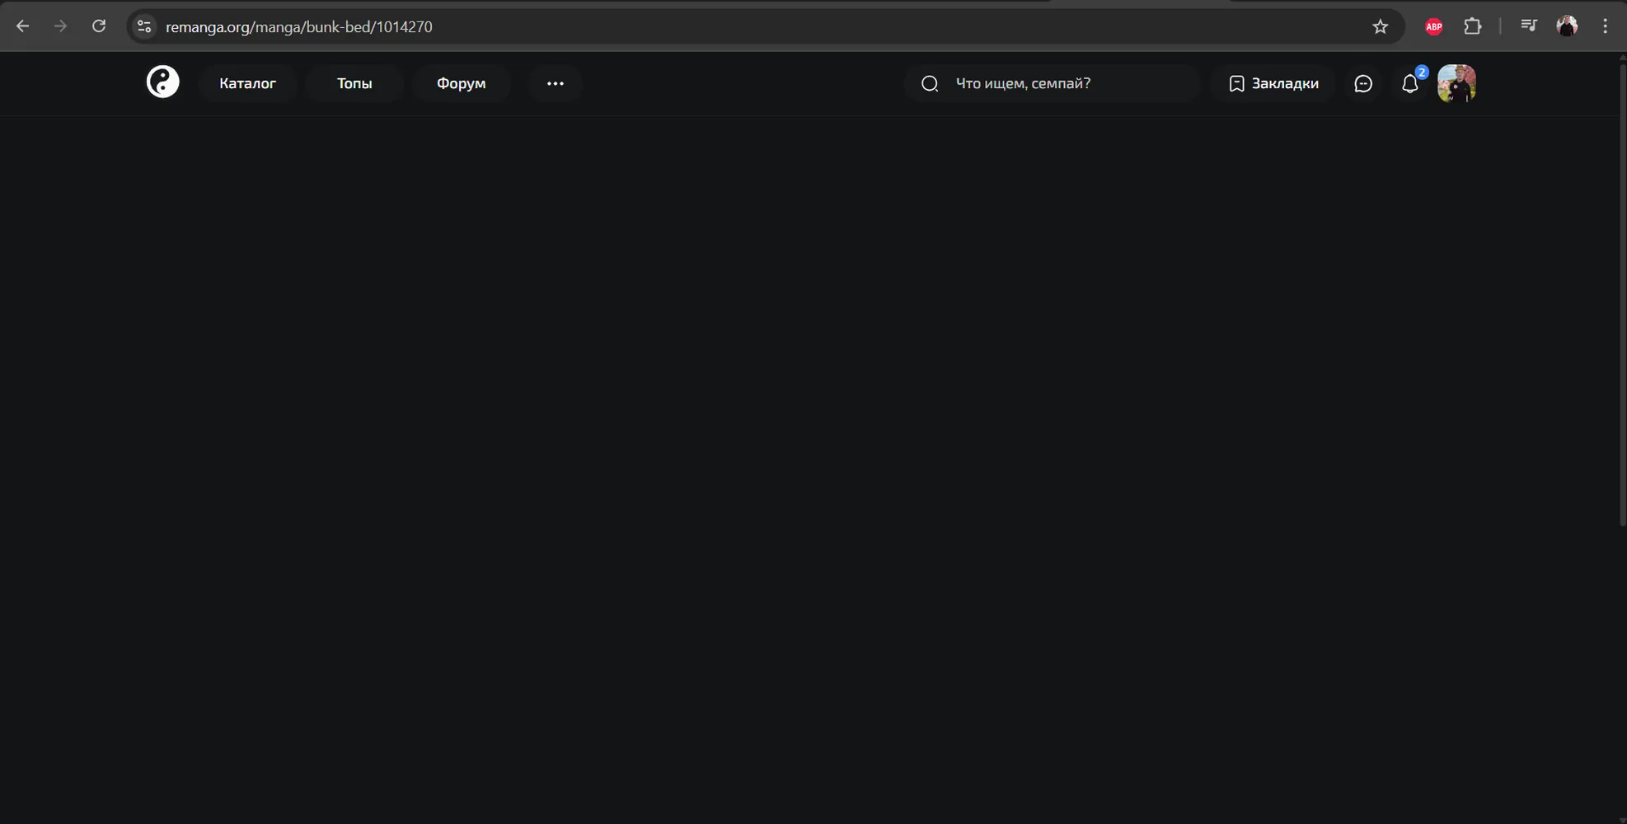This screenshot has height=824, width=1627.
Task: Open Закладки bookmarks
Action: coord(1273,83)
